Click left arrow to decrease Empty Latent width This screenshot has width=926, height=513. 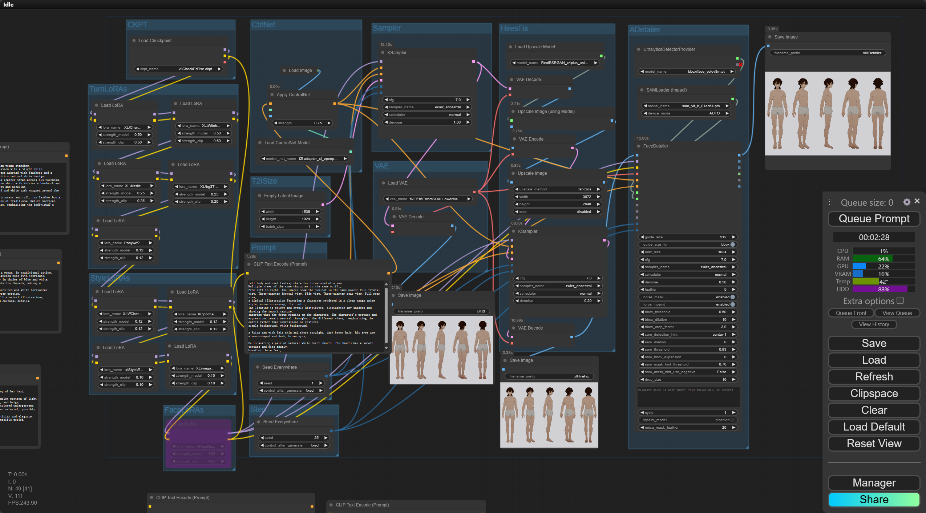point(263,211)
